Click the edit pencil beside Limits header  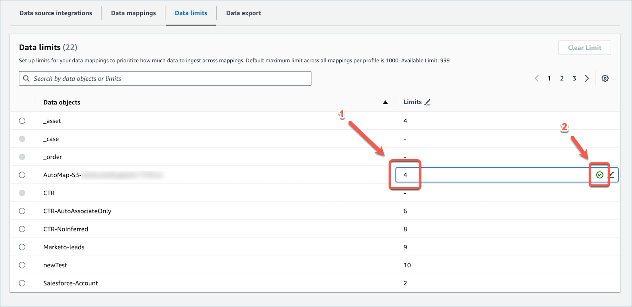pos(427,102)
